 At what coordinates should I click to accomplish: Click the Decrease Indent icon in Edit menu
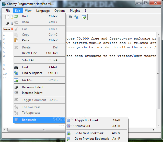click(16, 87)
